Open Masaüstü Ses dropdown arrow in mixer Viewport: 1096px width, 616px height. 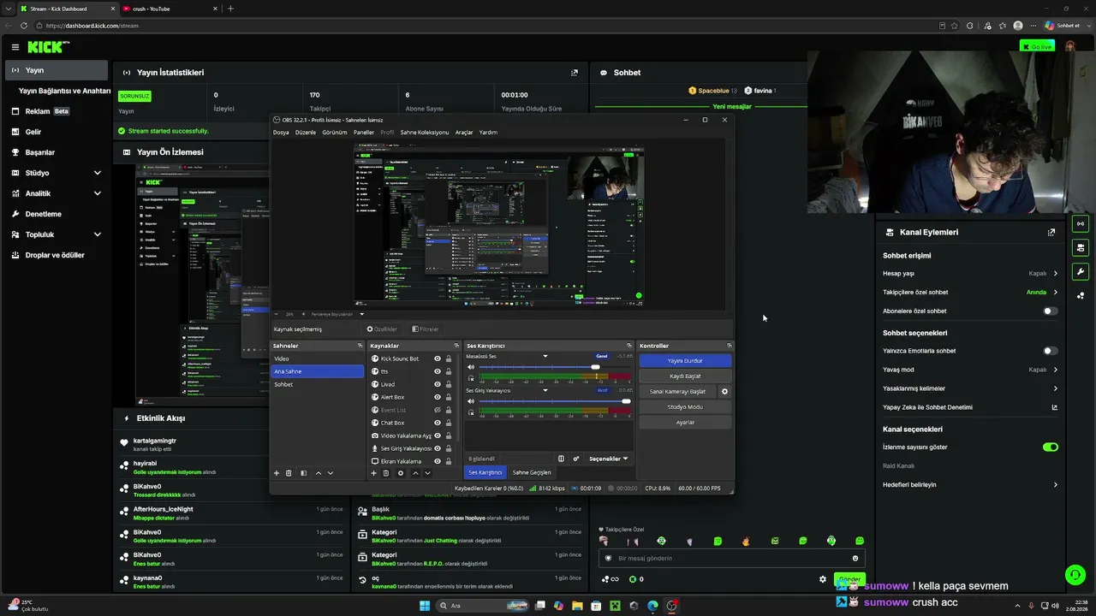545,357
